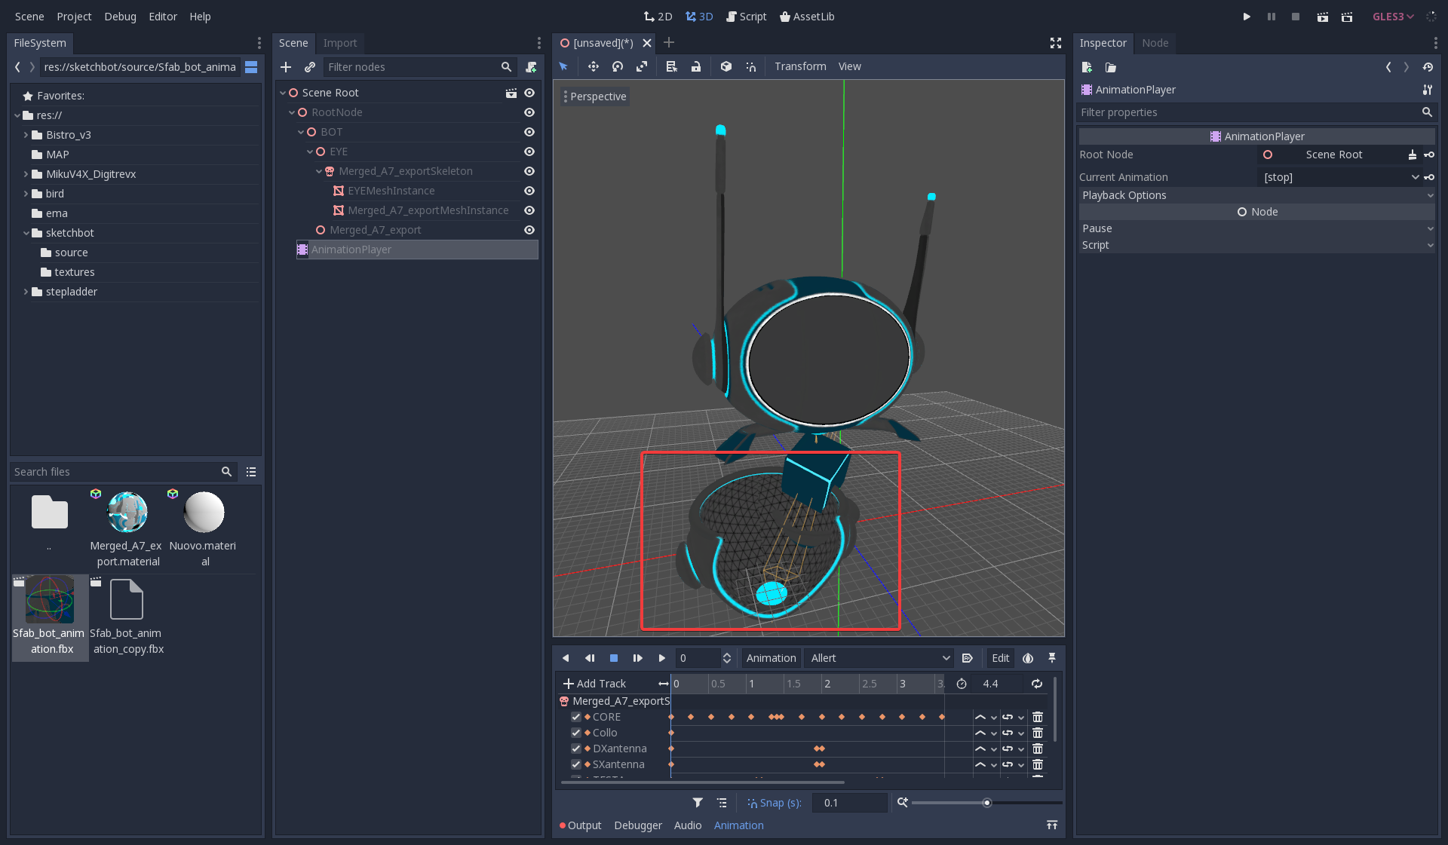Screen dimensions: 1448x845
Task: Enable animation looping on the timeline
Action: click(1037, 684)
